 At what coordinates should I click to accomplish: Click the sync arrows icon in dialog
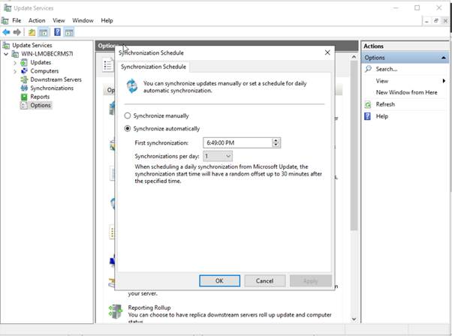click(132, 86)
